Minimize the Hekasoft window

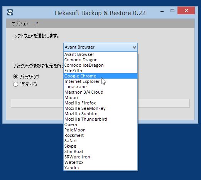click(x=162, y=11)
